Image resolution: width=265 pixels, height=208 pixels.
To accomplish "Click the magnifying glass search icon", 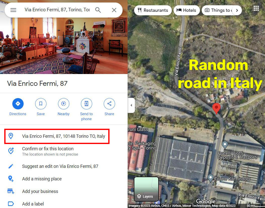I will click(x=98, y=10).
